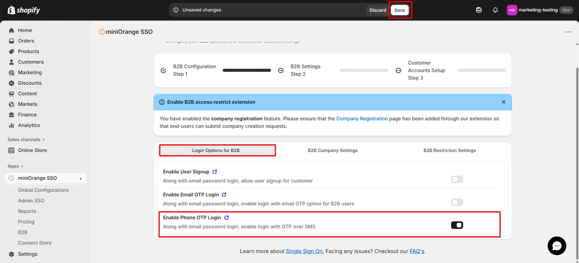The width and height of the screenshot is (579, 263).
Task: Click the Orders icon in sidebar
Action: (11, 41)
